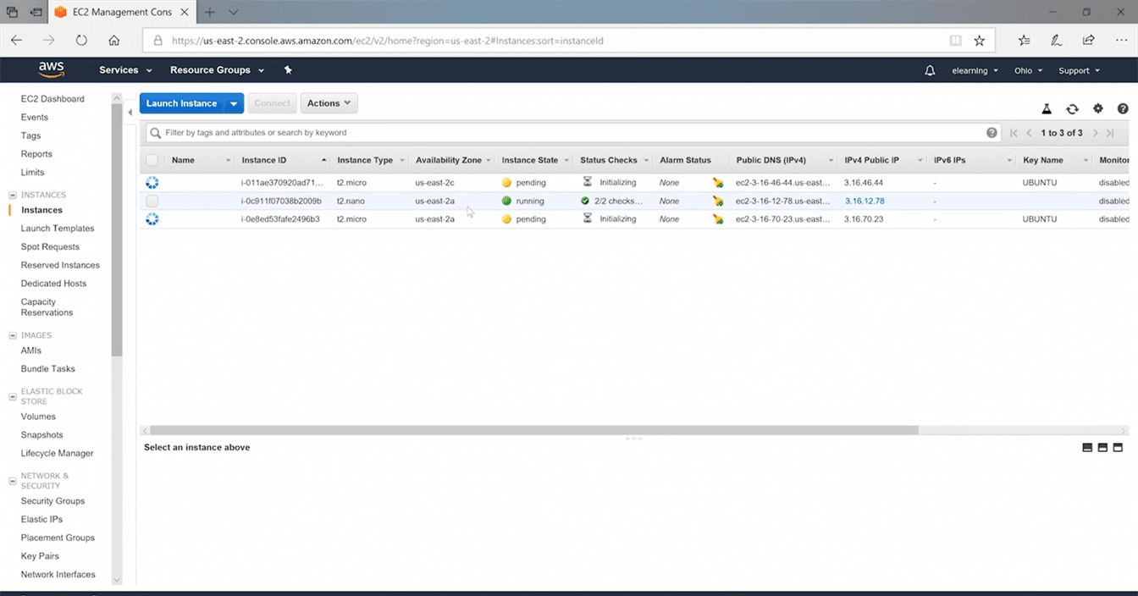The image size is (1138, 596).
Task: Open the experiments flask icon
Action: coord(1047,109)
